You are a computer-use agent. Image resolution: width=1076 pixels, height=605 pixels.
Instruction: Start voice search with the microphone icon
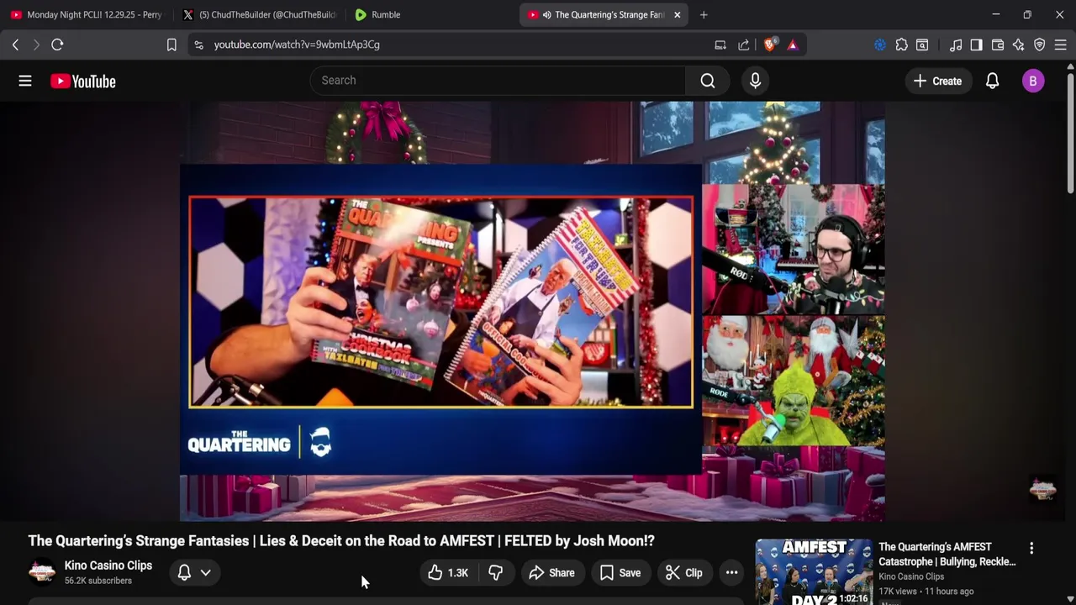(755, 81)
